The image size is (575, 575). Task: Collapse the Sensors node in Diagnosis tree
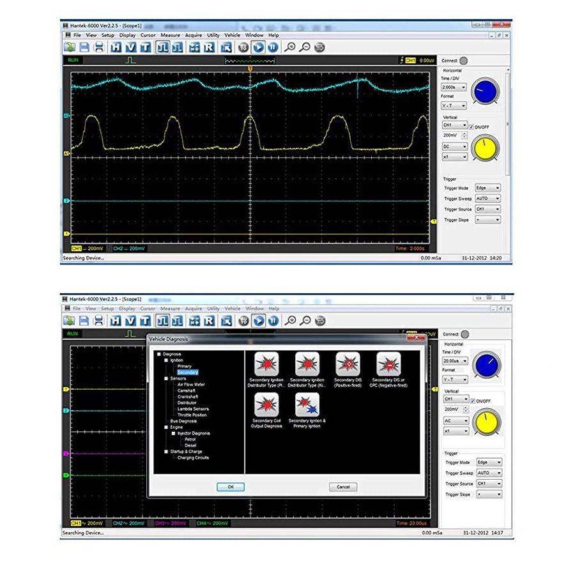165,378
